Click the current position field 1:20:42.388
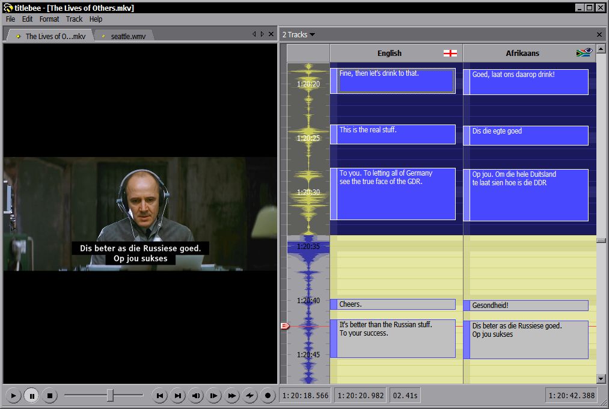609x409 pixels. tap(572, 395)
